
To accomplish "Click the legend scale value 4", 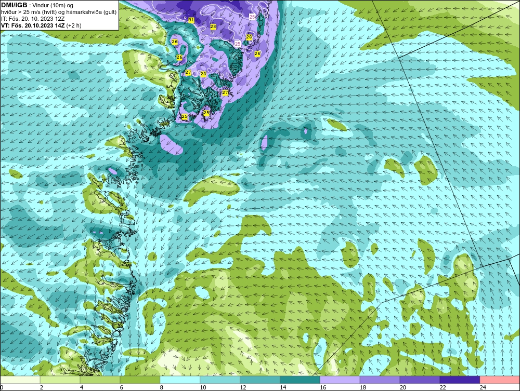I will [x=82, y=387].
